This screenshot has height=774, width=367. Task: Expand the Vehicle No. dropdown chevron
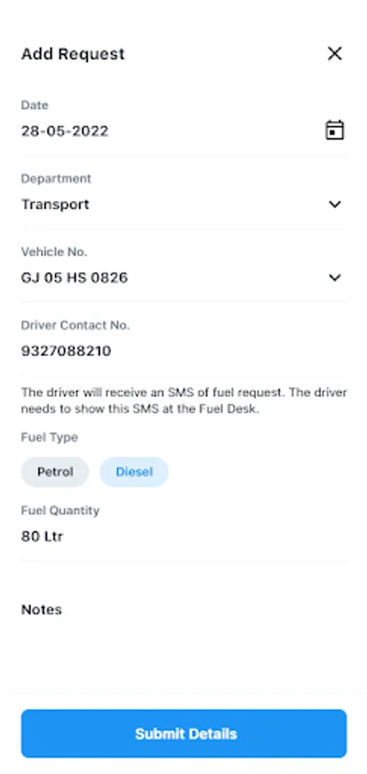pyautogui.click(x=334, y=278)
